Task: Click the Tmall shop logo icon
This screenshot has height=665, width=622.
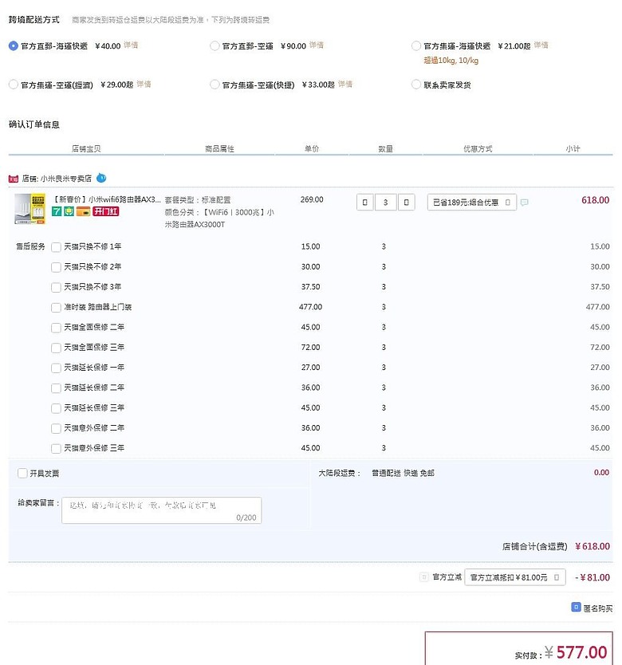Action: coord(13,179)
